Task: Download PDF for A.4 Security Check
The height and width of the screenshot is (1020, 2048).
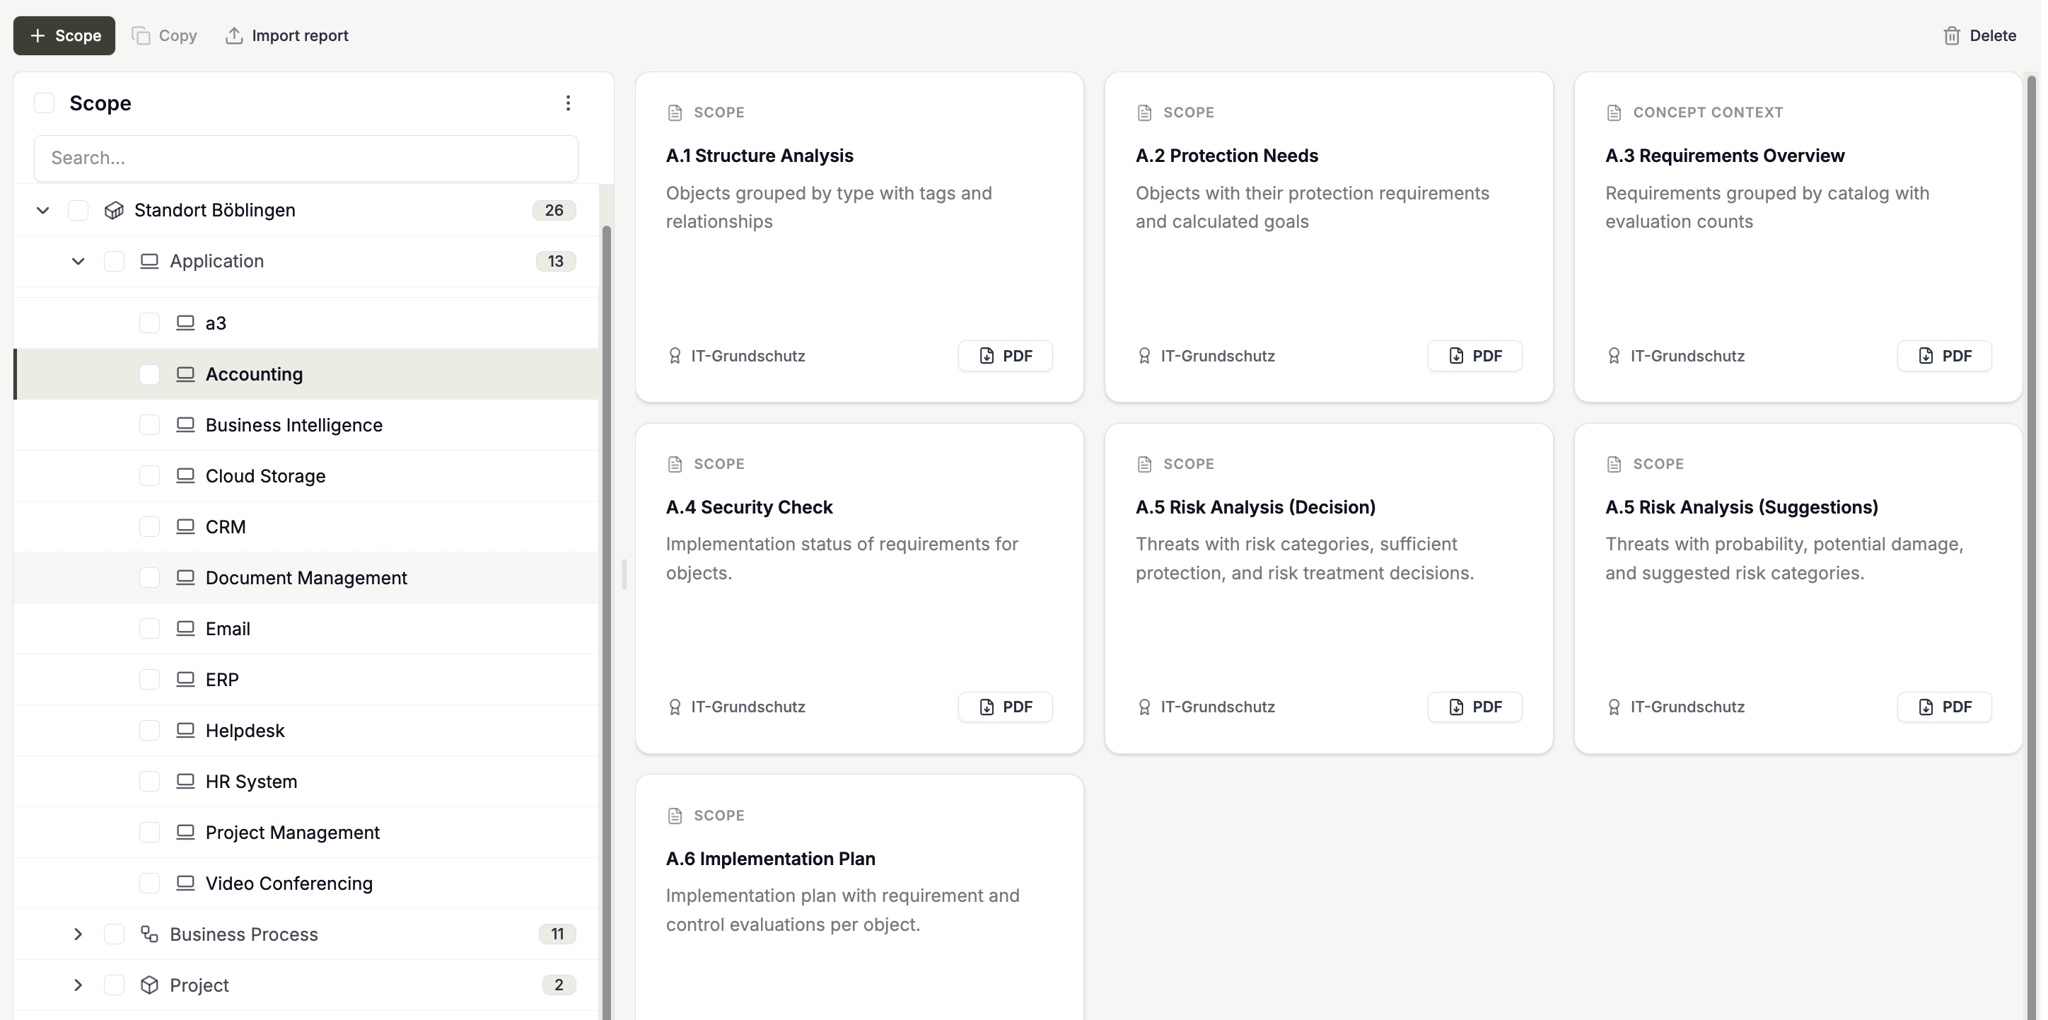Action: point(1005,707)
